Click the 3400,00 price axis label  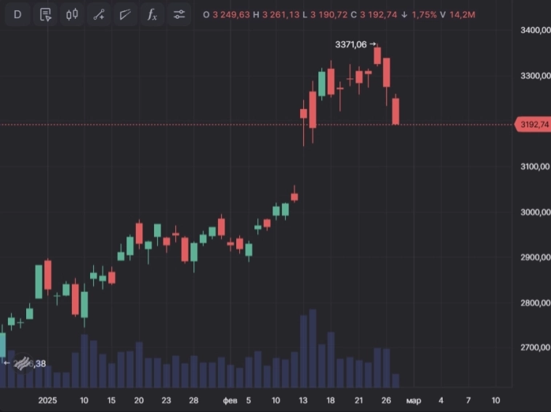pos(536,31)
